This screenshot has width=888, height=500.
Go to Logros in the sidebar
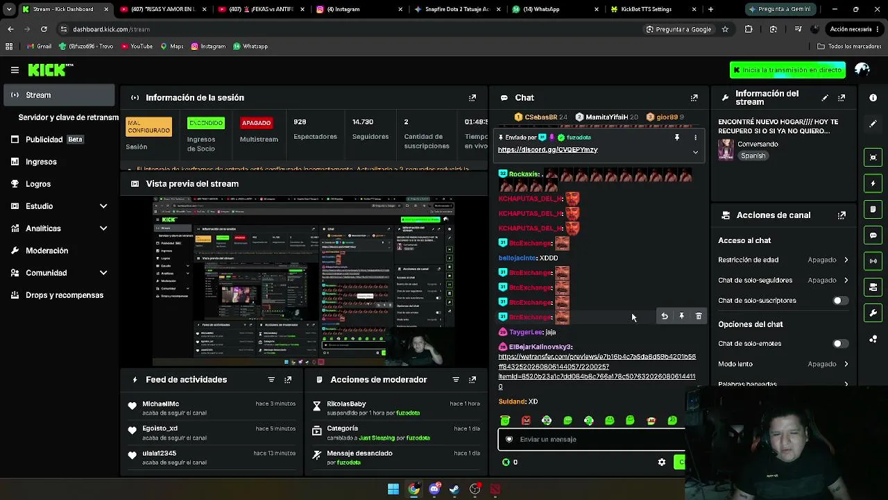[x=59, y=184]
